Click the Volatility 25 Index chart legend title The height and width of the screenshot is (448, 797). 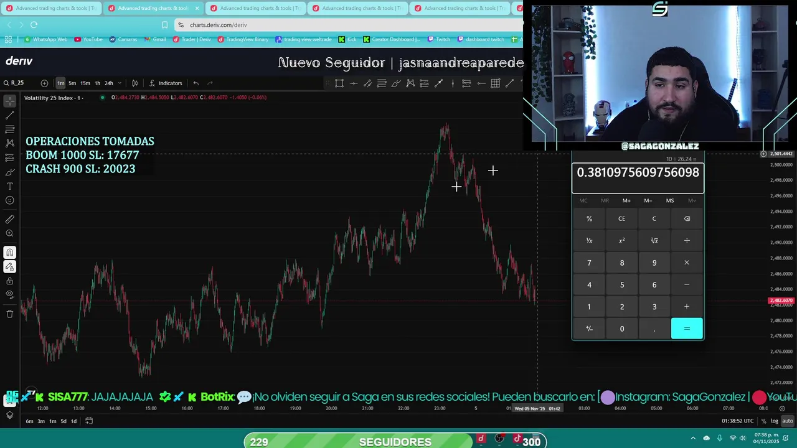coord(54,98)
